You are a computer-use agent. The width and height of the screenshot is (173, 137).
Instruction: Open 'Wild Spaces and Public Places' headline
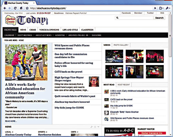(72, 47)
